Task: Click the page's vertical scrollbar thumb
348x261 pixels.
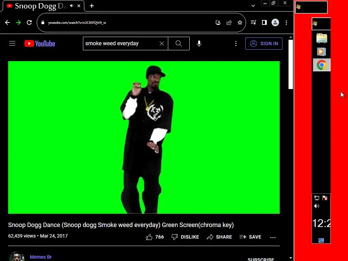Action: click(x=291, y=64)
